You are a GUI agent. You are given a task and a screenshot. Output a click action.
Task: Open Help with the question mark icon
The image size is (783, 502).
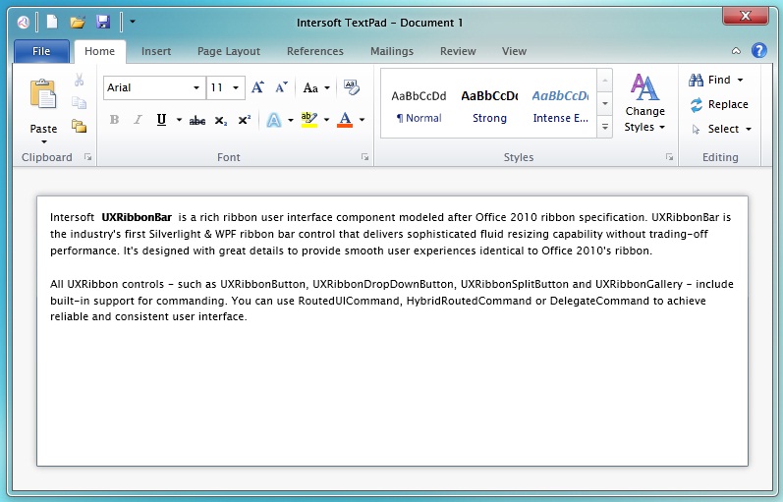click(x=759, y=50)
